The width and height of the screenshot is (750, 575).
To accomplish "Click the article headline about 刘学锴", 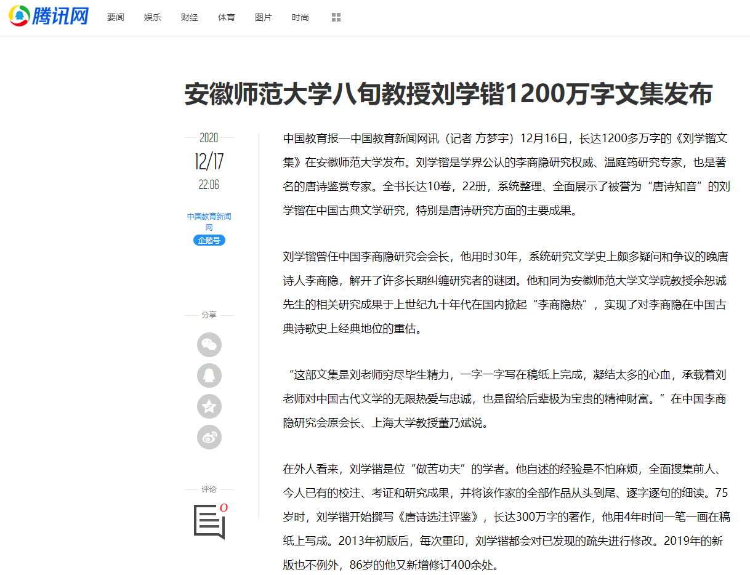I will click(x=448, y=95).
